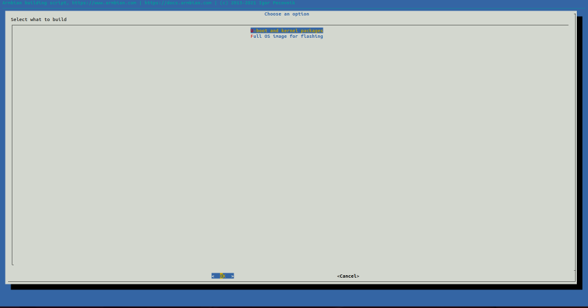This screenshot has height=308, width=588.
Task: Click the right angle bracket of OK
Action: pos(232,276)
